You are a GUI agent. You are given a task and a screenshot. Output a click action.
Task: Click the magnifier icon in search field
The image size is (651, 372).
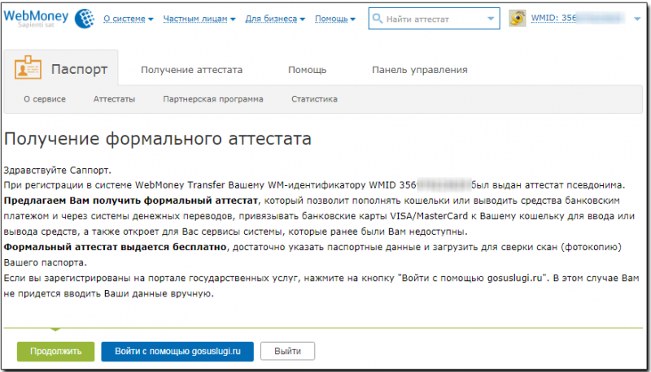(377, 19)
